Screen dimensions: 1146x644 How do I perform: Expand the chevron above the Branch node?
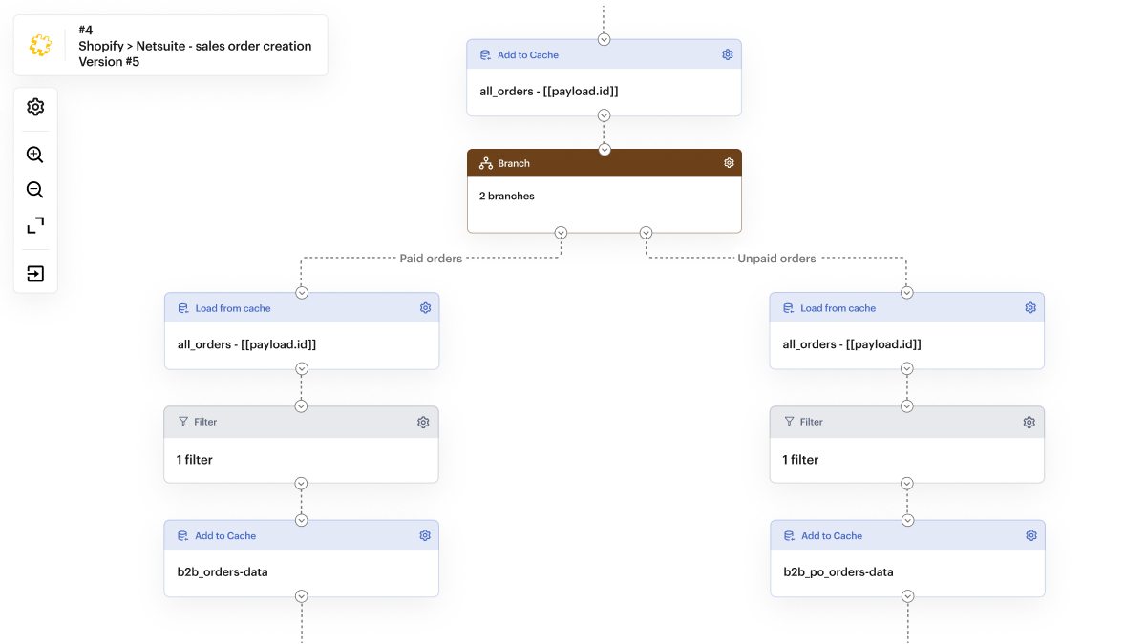pos(604,149)
